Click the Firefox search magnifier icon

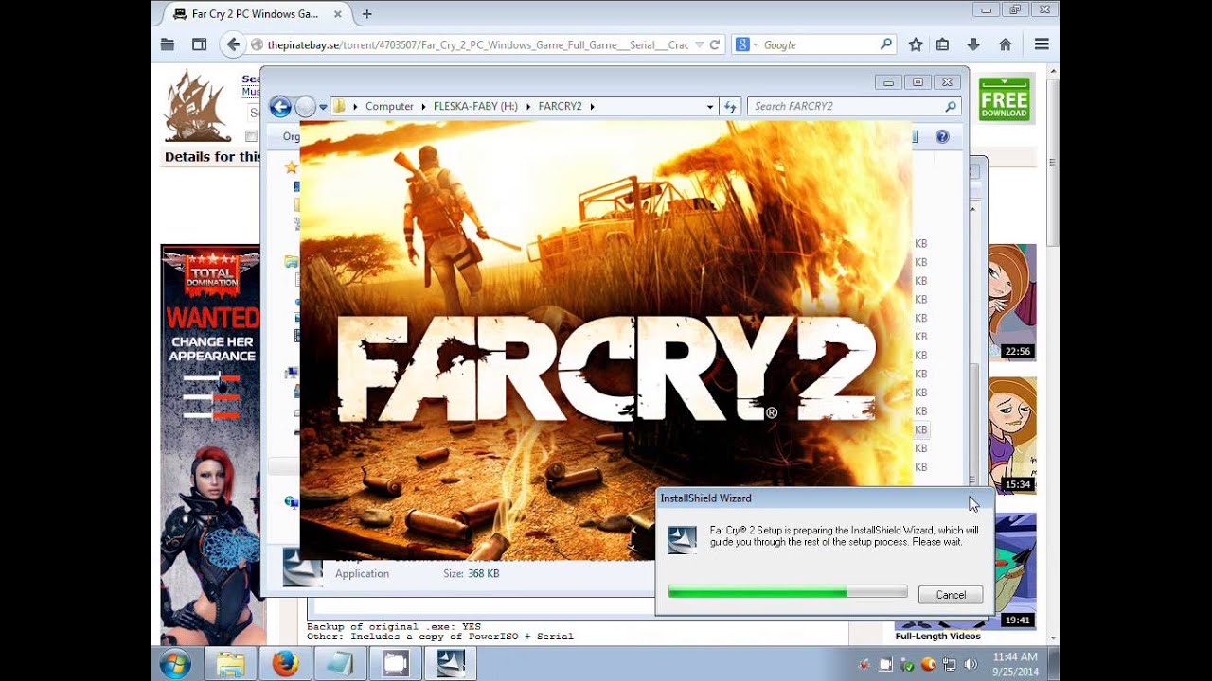point(886,44)
